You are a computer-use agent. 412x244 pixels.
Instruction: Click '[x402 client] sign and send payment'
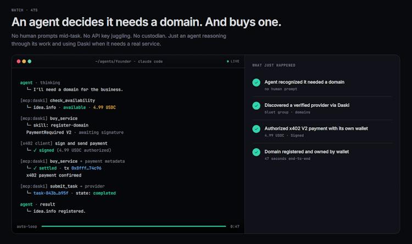coord(64,144)
